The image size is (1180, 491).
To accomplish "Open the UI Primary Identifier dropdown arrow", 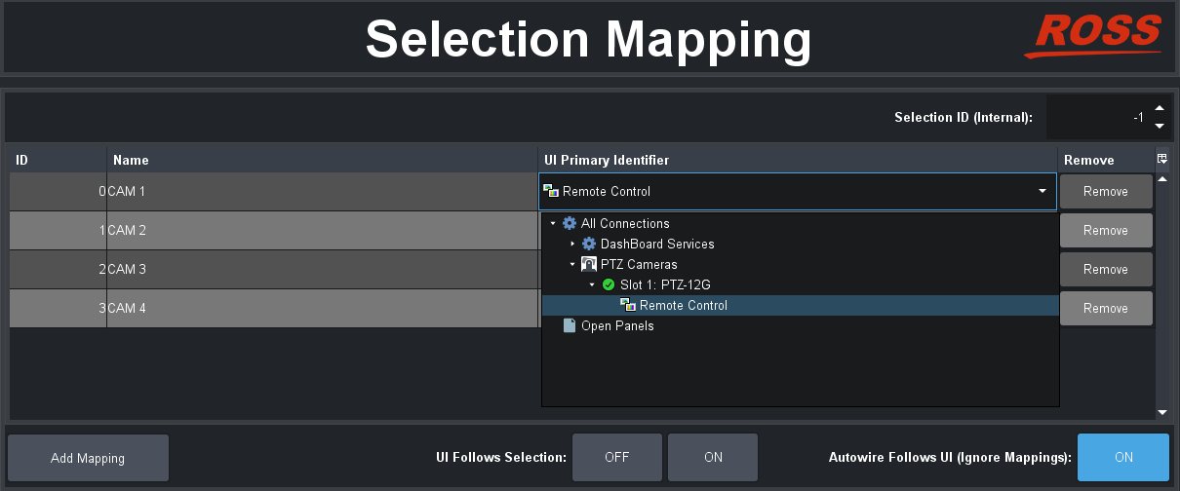I will click(1042, 192).
